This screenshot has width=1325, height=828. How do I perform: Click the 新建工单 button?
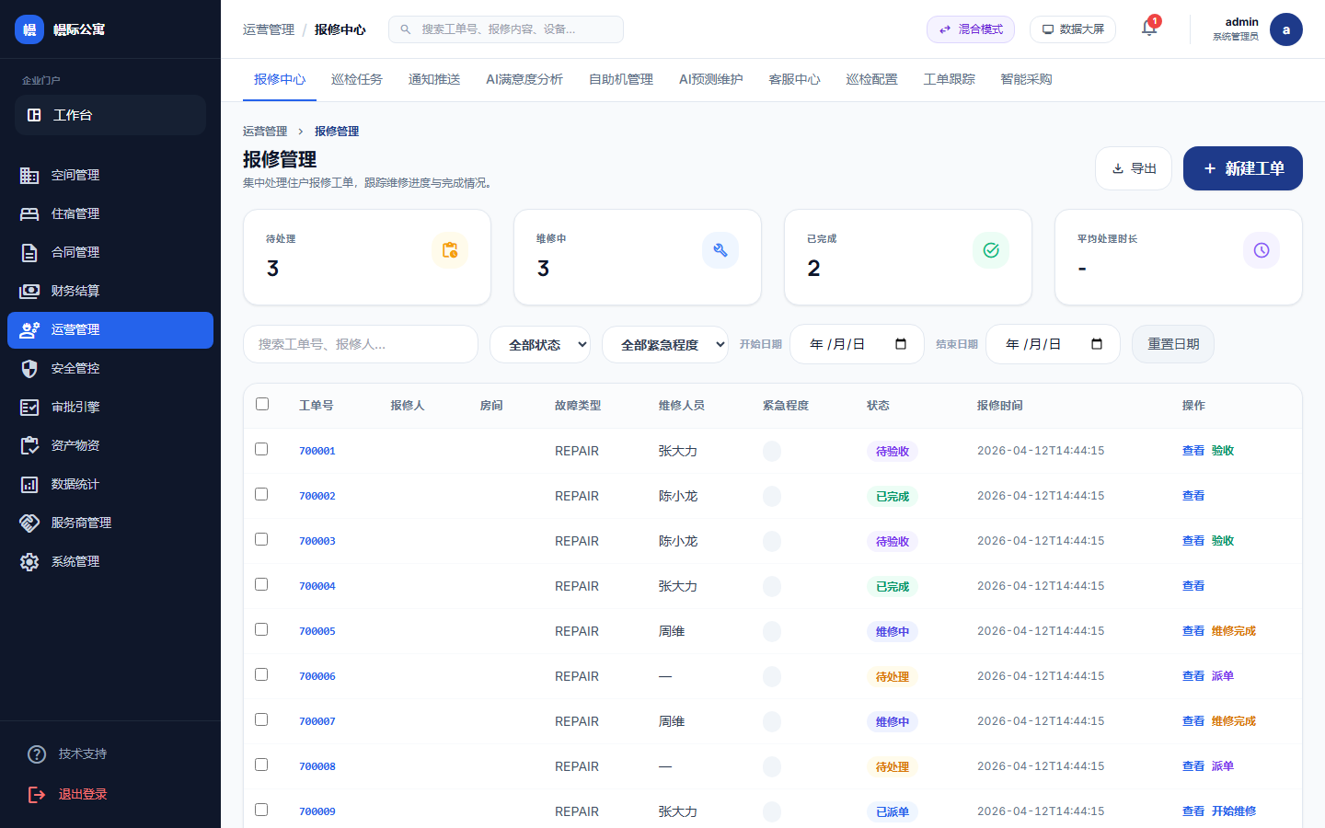[1242, 167]
